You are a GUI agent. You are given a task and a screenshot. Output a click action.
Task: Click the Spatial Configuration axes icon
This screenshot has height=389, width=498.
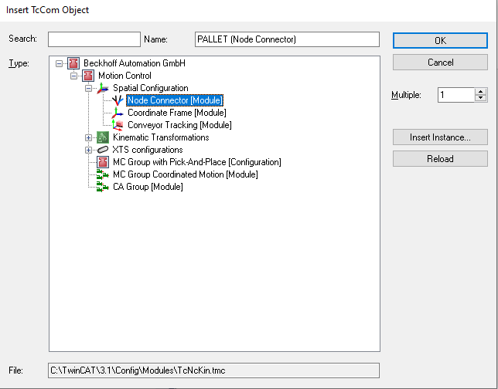[x=103, y=88]
